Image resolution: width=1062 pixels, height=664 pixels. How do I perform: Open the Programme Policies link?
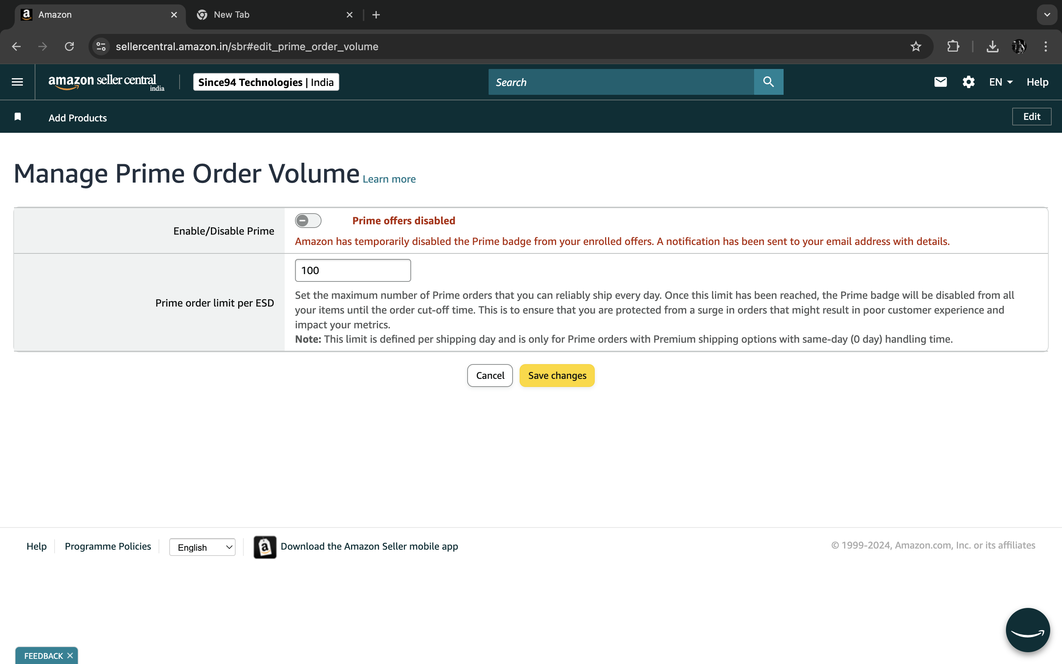coord(108,546)
